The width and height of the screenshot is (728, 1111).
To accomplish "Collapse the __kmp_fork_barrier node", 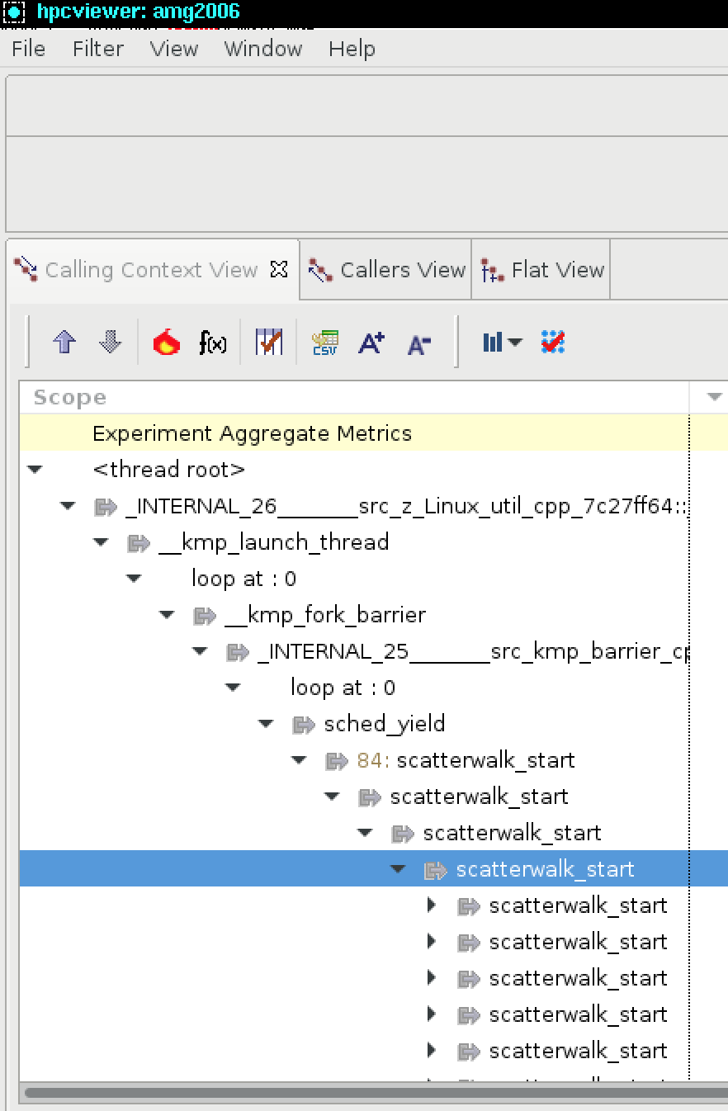I will pos(167,614).
